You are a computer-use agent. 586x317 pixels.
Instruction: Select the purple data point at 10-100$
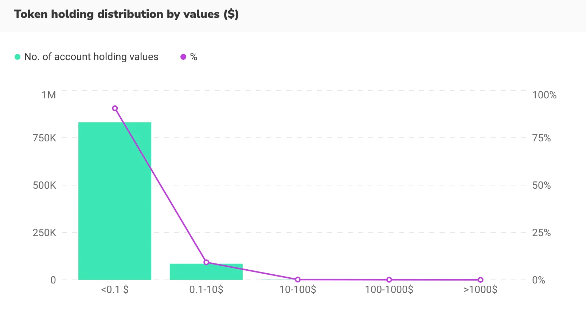pos(298,279)
